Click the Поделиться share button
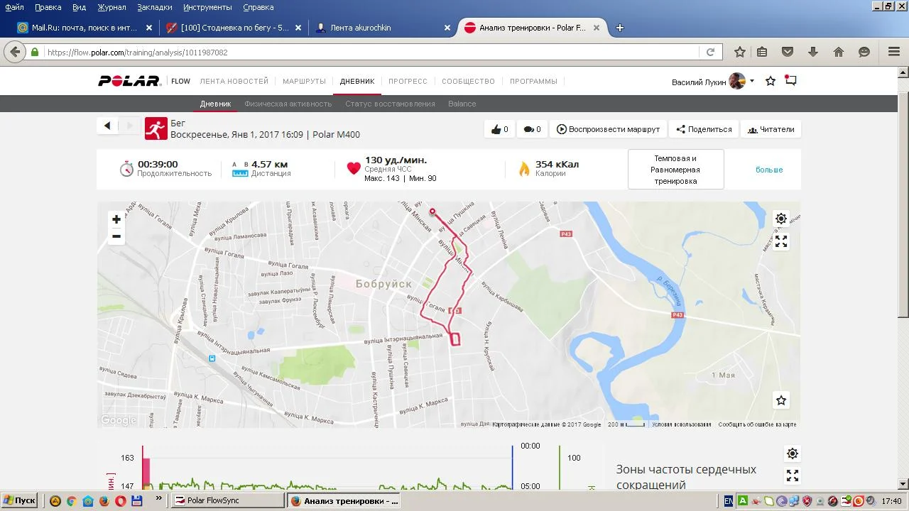909x511 pixels. (x=704, y=129)
